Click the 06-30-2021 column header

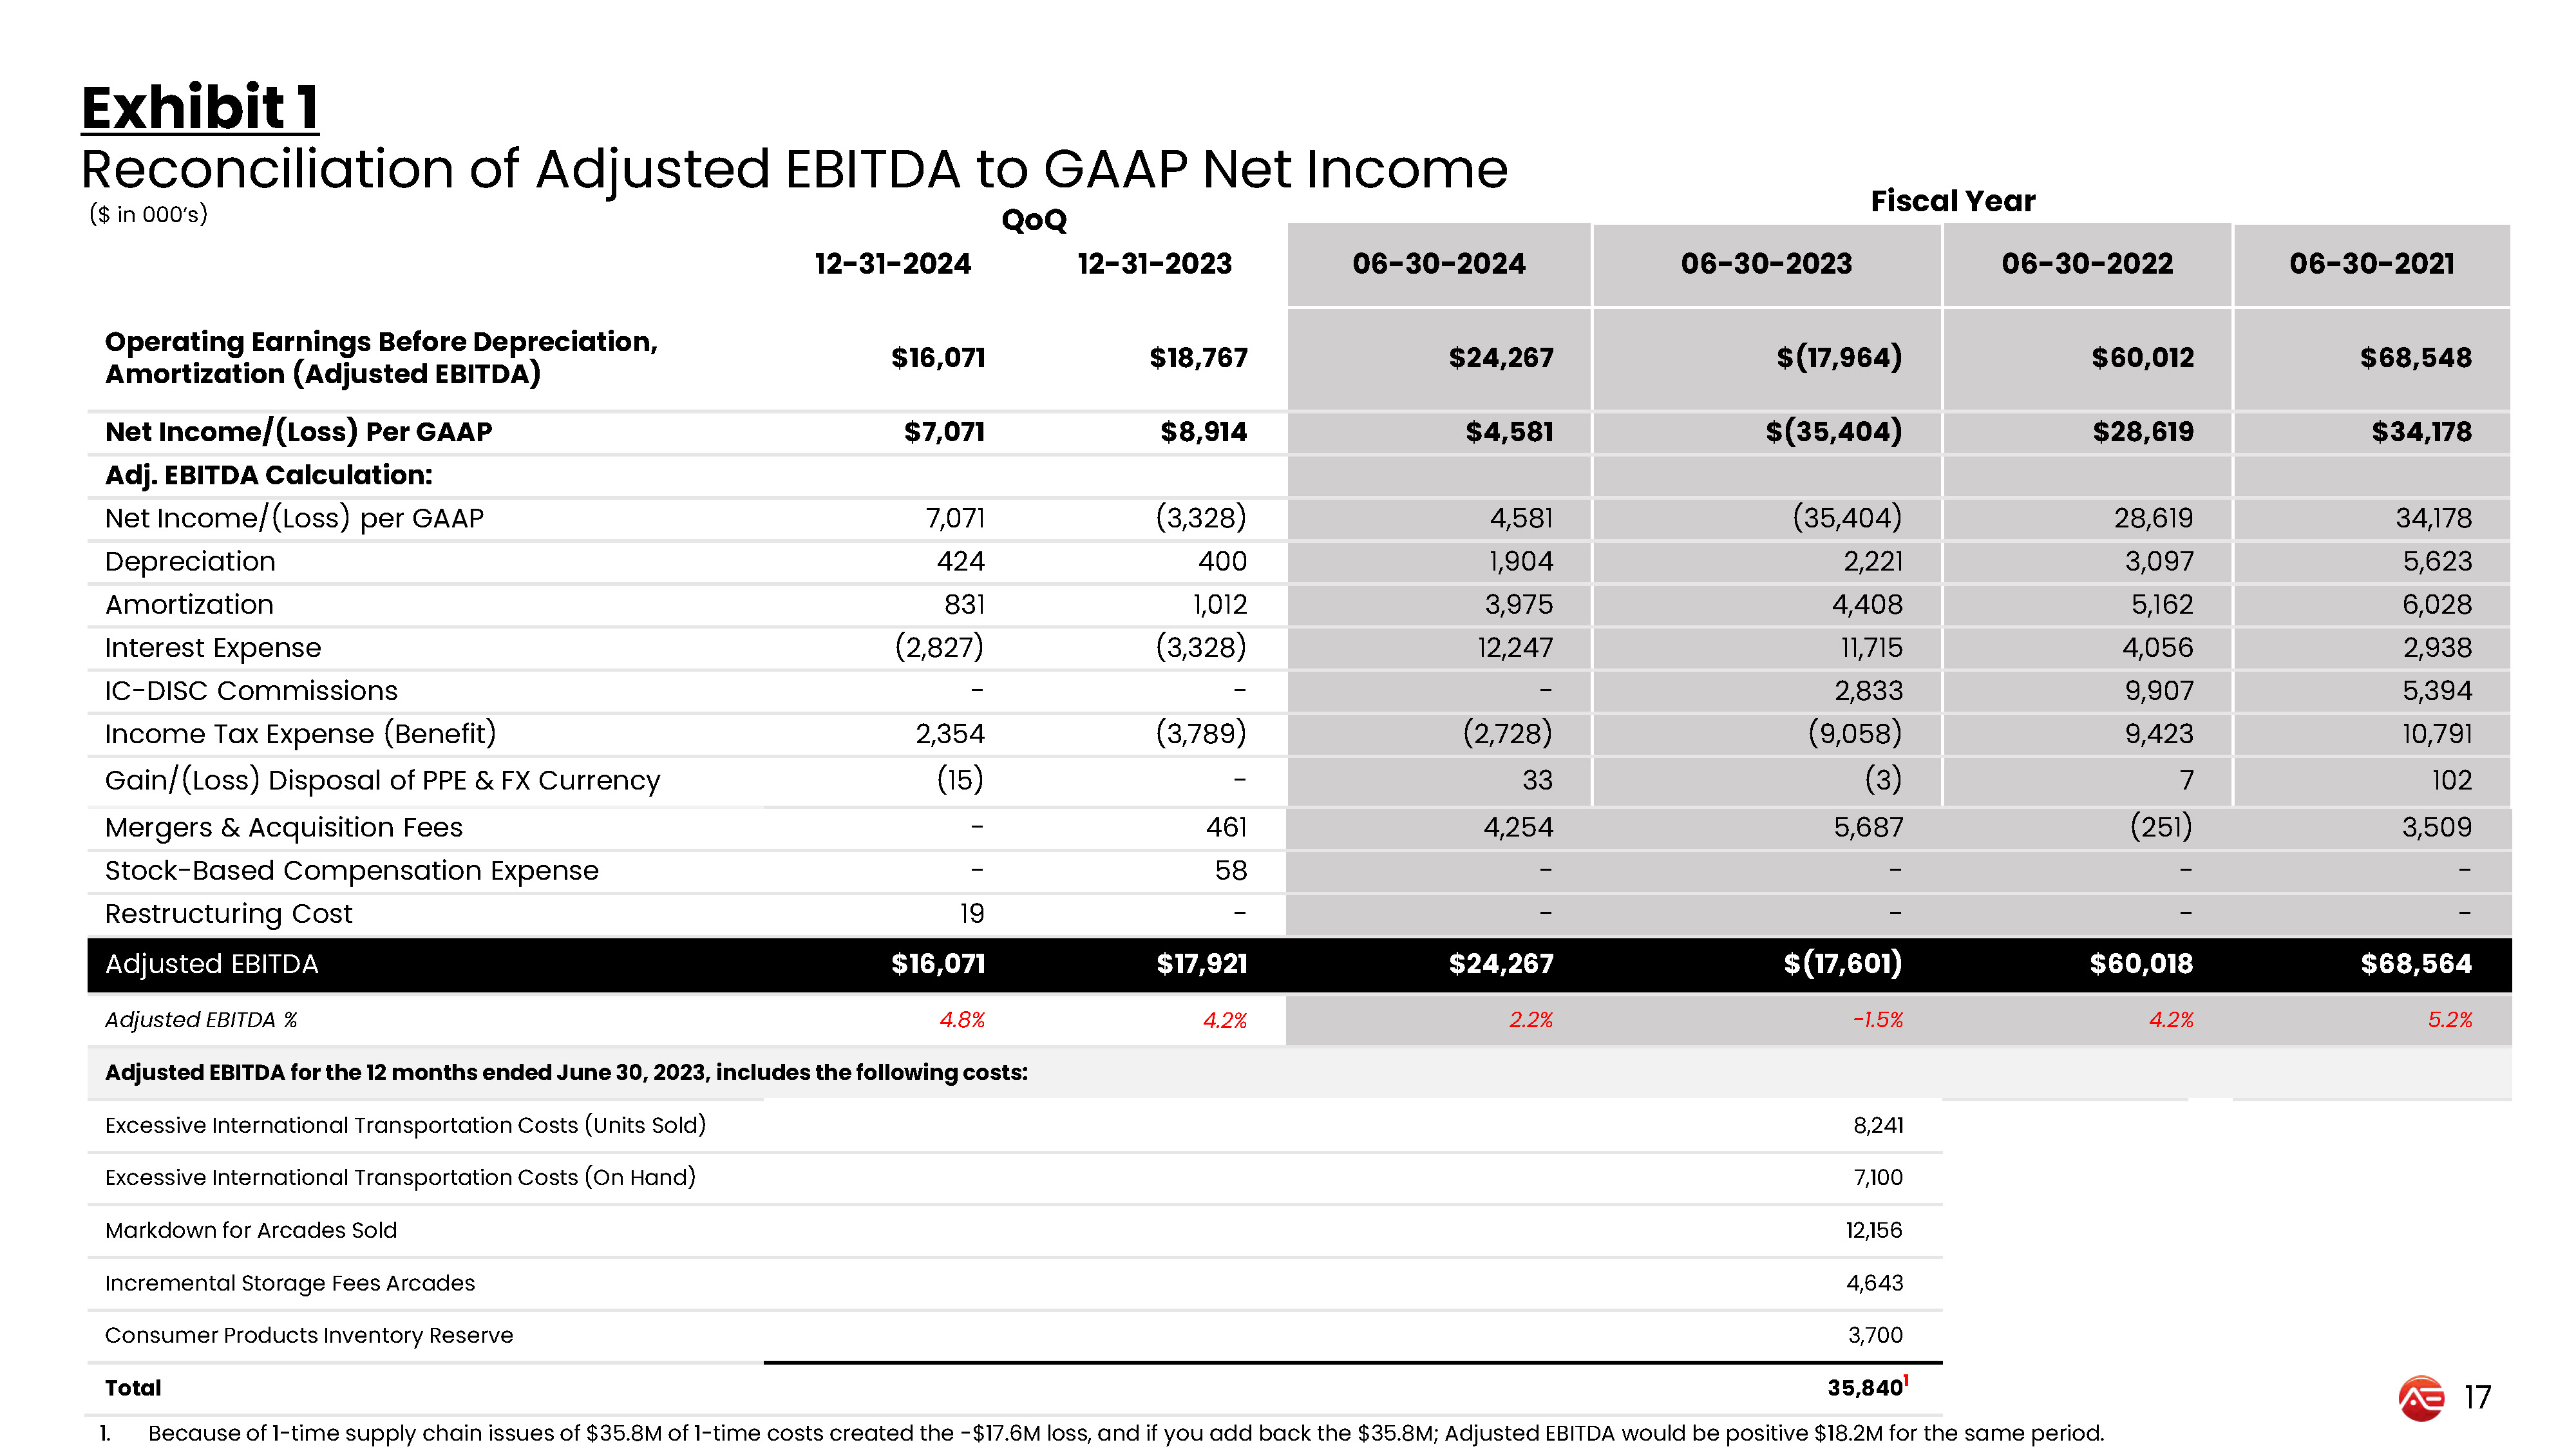coord(2372,264)
